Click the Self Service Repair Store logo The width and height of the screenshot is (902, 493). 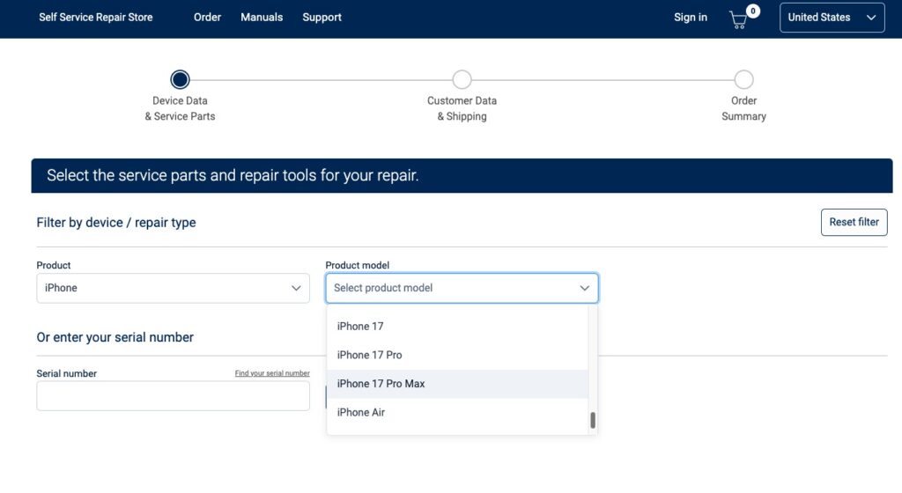coord(95,18)
